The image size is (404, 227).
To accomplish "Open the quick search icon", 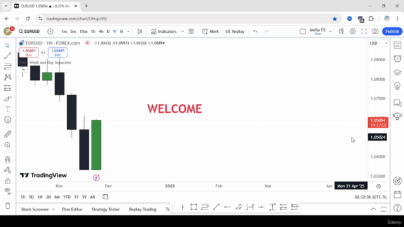I will (342, 32).
